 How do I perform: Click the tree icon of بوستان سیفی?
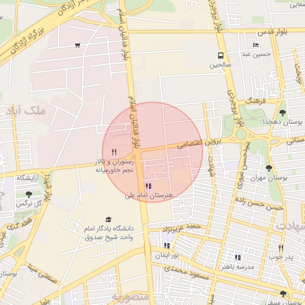coord(283,294)
